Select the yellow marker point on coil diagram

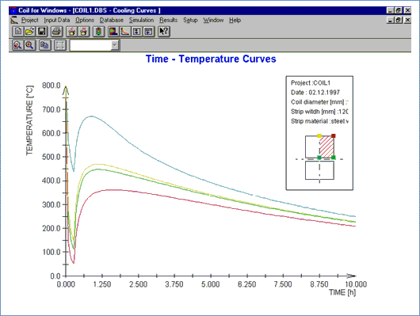coord(319,135)
